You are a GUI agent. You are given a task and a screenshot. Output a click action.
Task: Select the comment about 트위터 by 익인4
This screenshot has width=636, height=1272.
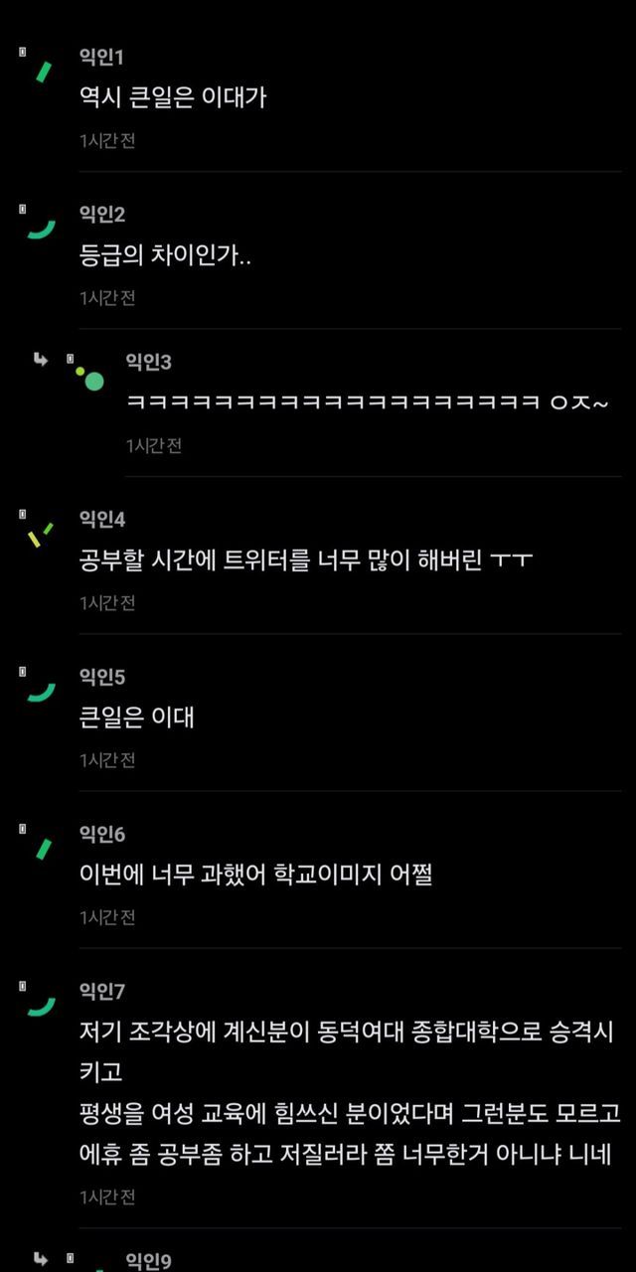coord(306,560)
